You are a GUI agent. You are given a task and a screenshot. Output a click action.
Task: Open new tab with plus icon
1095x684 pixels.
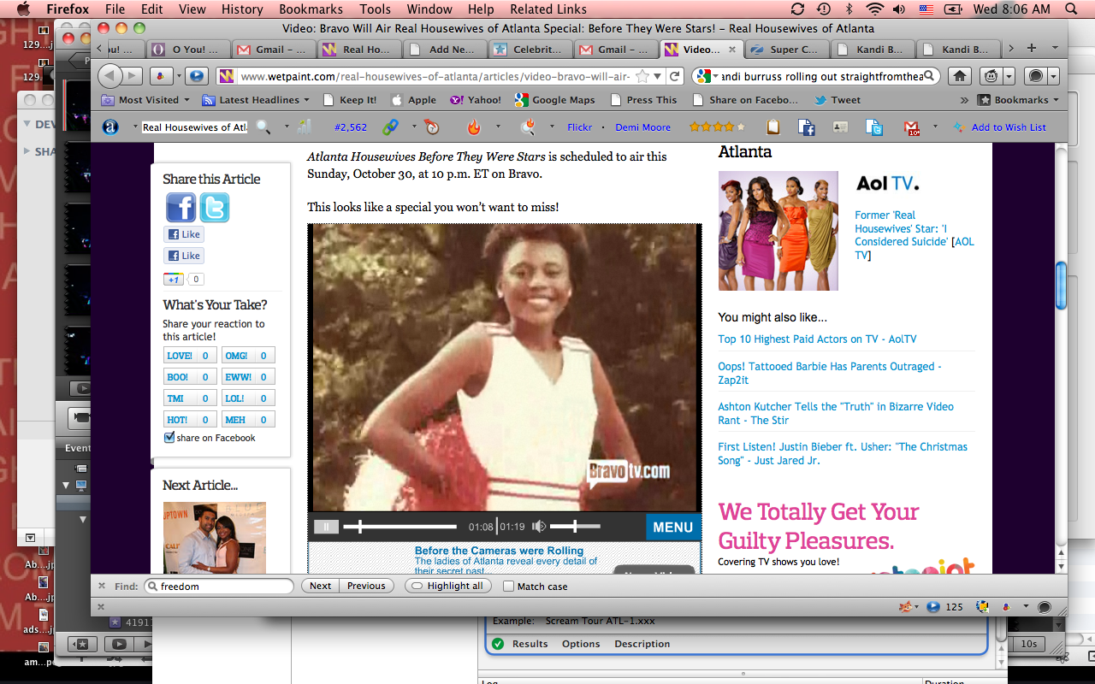pyautogui.click(x=1031, y=49)
